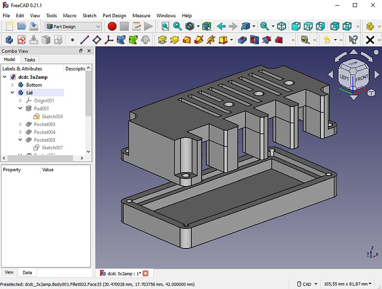Close the Combo View panel

tap(89, 51)
